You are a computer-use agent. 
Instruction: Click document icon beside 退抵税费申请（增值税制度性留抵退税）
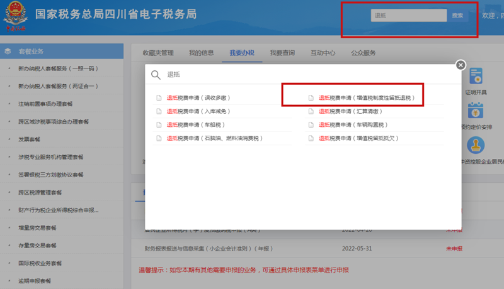pos(311,98)
